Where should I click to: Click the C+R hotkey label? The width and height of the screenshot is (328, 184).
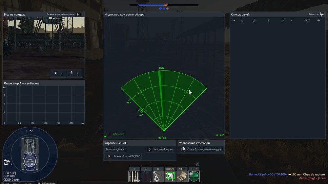click(x=194, y=169)
